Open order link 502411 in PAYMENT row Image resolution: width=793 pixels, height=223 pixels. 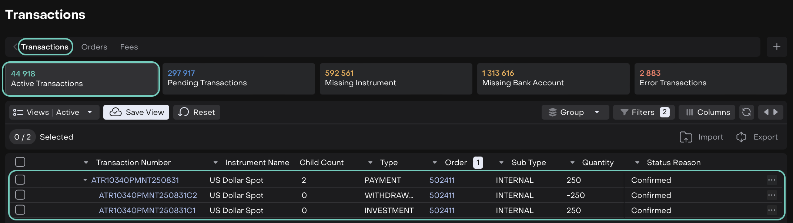(442, 180)
